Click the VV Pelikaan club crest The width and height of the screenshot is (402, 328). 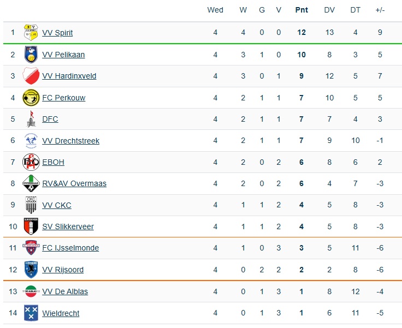click(x=31, y=55)
